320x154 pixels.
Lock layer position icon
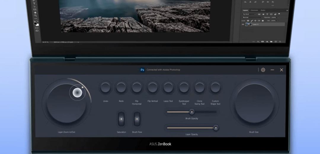(x=255, y=21)
